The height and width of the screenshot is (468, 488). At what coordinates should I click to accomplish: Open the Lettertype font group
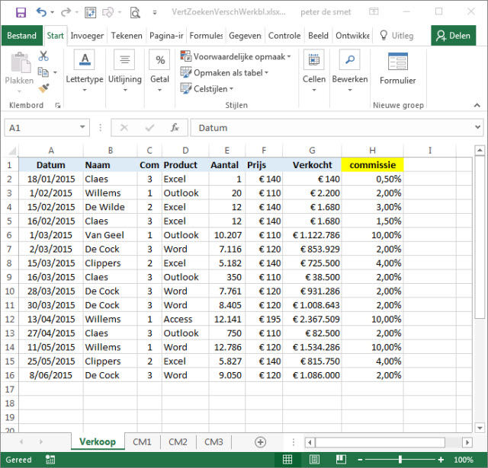tap(85, 71)
